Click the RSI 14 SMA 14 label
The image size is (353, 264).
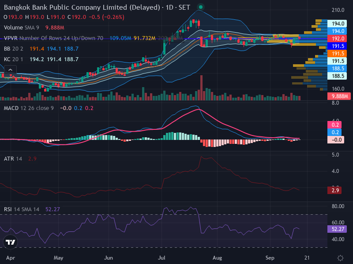pyautogui.click(x=21, y=209)
